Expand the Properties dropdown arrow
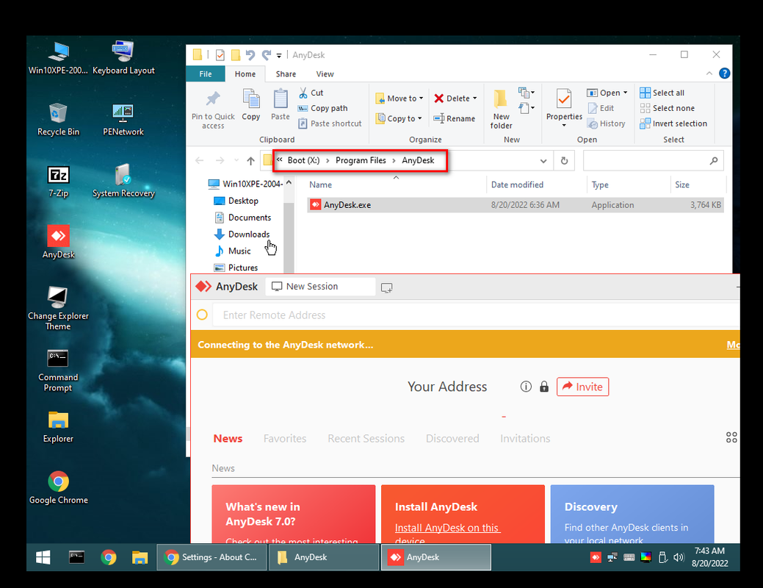 click(x=564, y=126)
